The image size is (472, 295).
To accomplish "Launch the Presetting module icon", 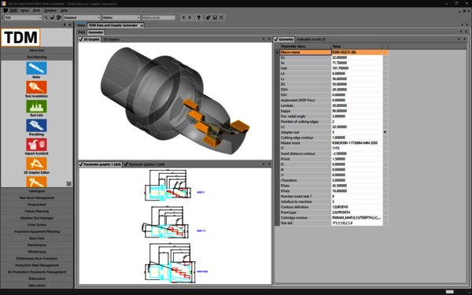I will point(36,126).
